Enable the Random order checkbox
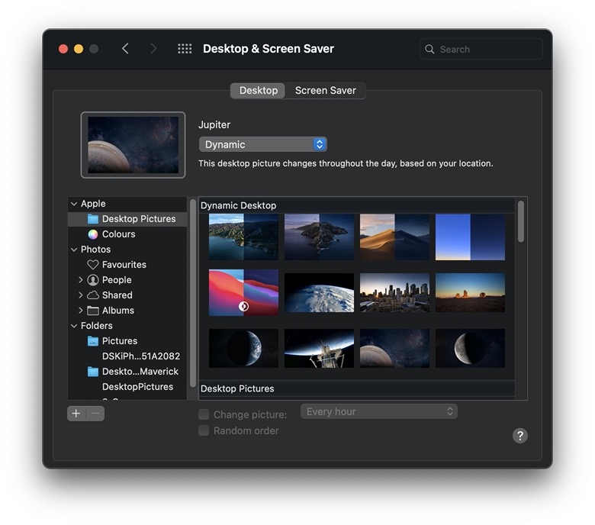This screenshot has width=595, height=525. click(204, 430)
